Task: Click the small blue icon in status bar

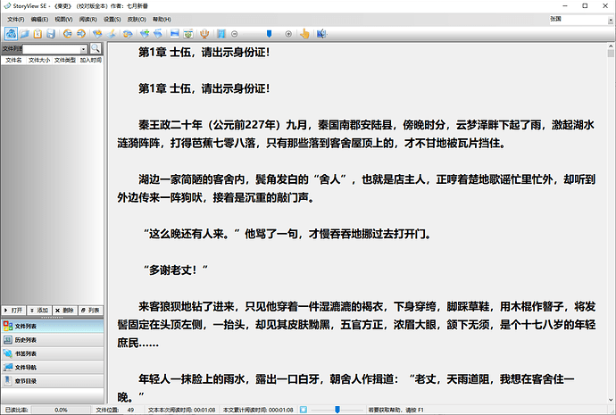Action: 304,410
